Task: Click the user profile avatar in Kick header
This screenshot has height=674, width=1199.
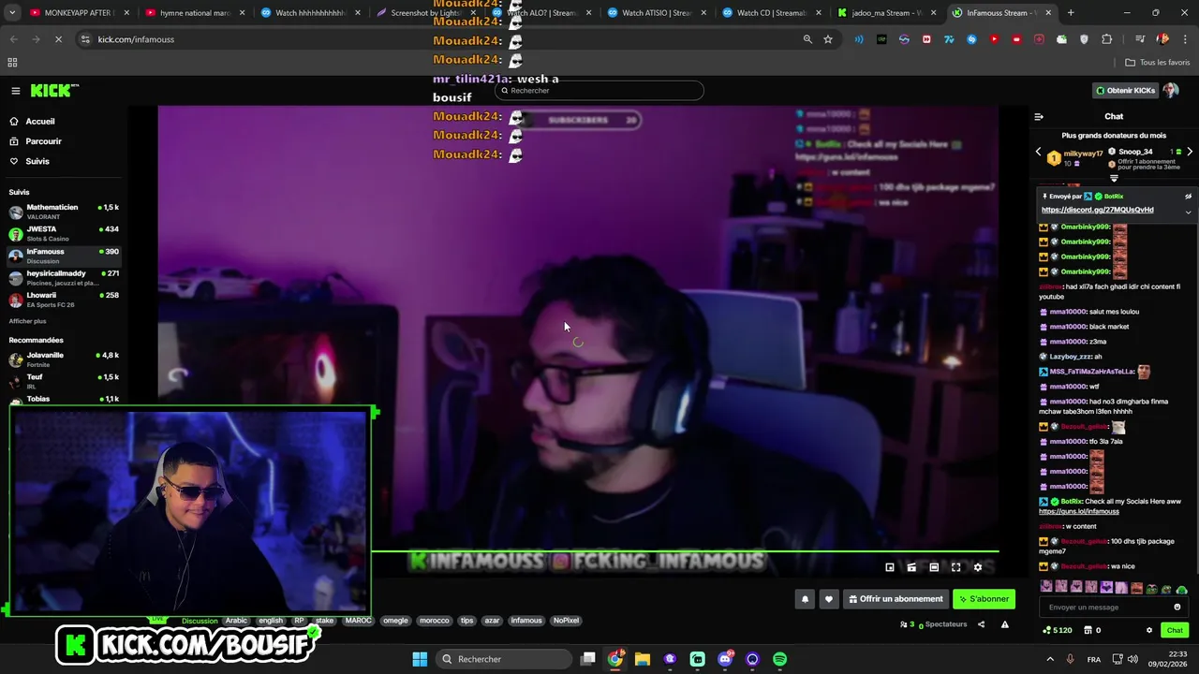Action: (x=1171, y=91)
